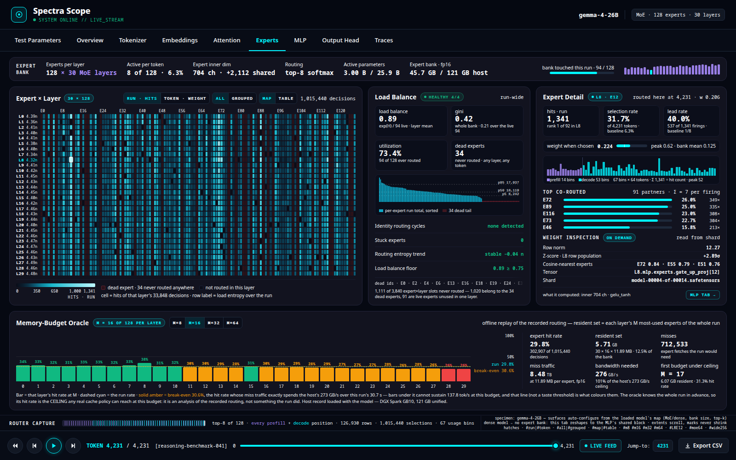
Task: Click the 30 × 128 heatmap size badge
Action: point(79,98)
